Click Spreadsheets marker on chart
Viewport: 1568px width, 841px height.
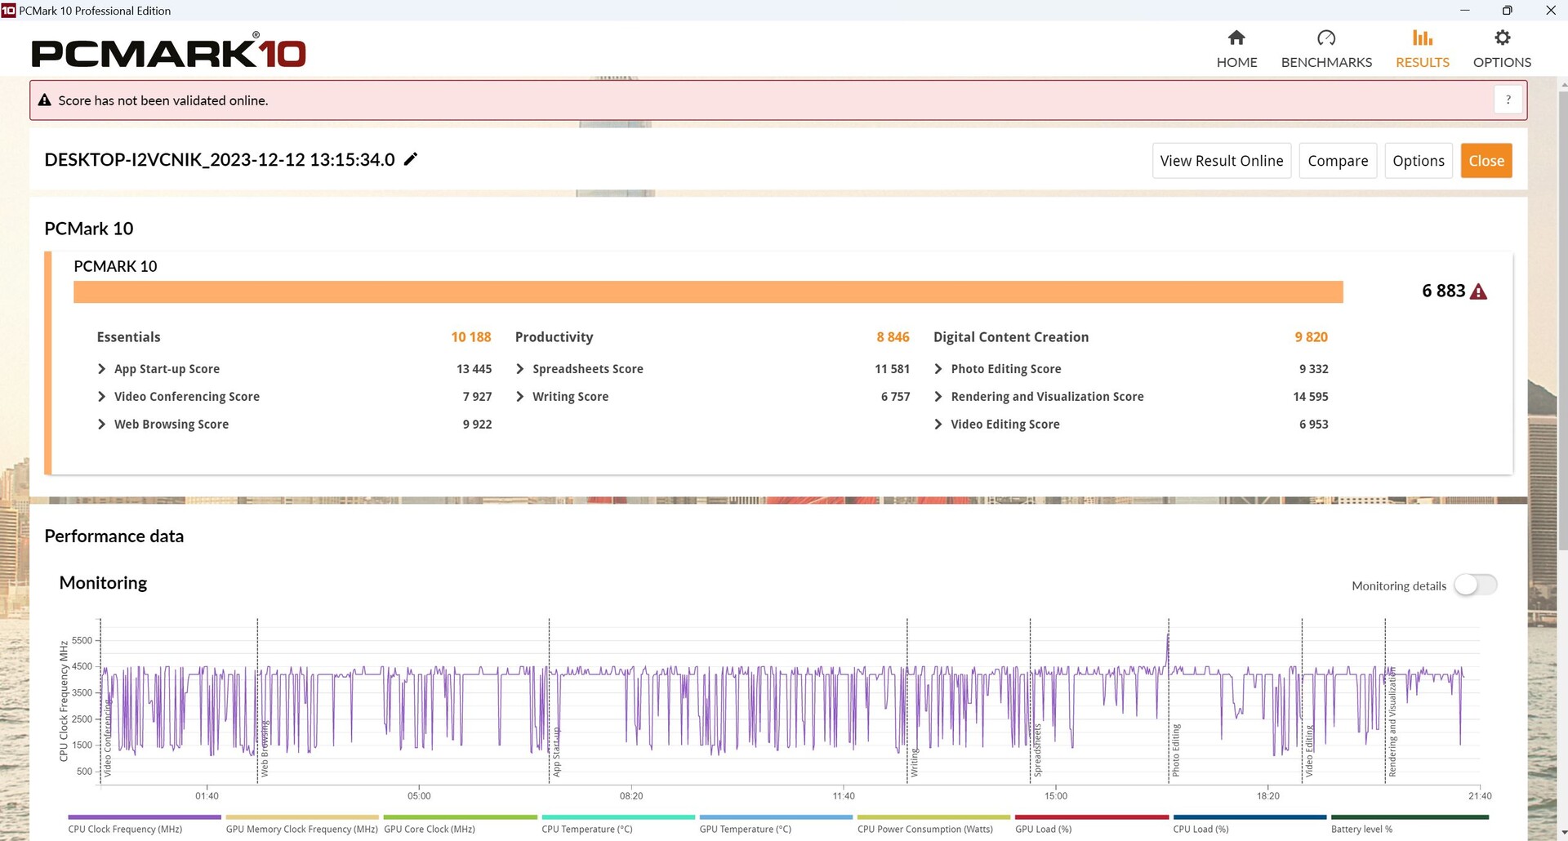click(x=1038, y=750)
